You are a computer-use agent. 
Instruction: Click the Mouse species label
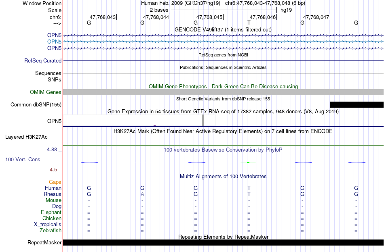53,200
